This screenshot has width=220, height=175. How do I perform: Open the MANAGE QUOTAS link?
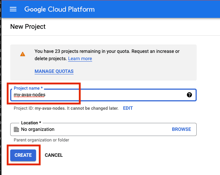pyautogui.click(x=54, y=71)
